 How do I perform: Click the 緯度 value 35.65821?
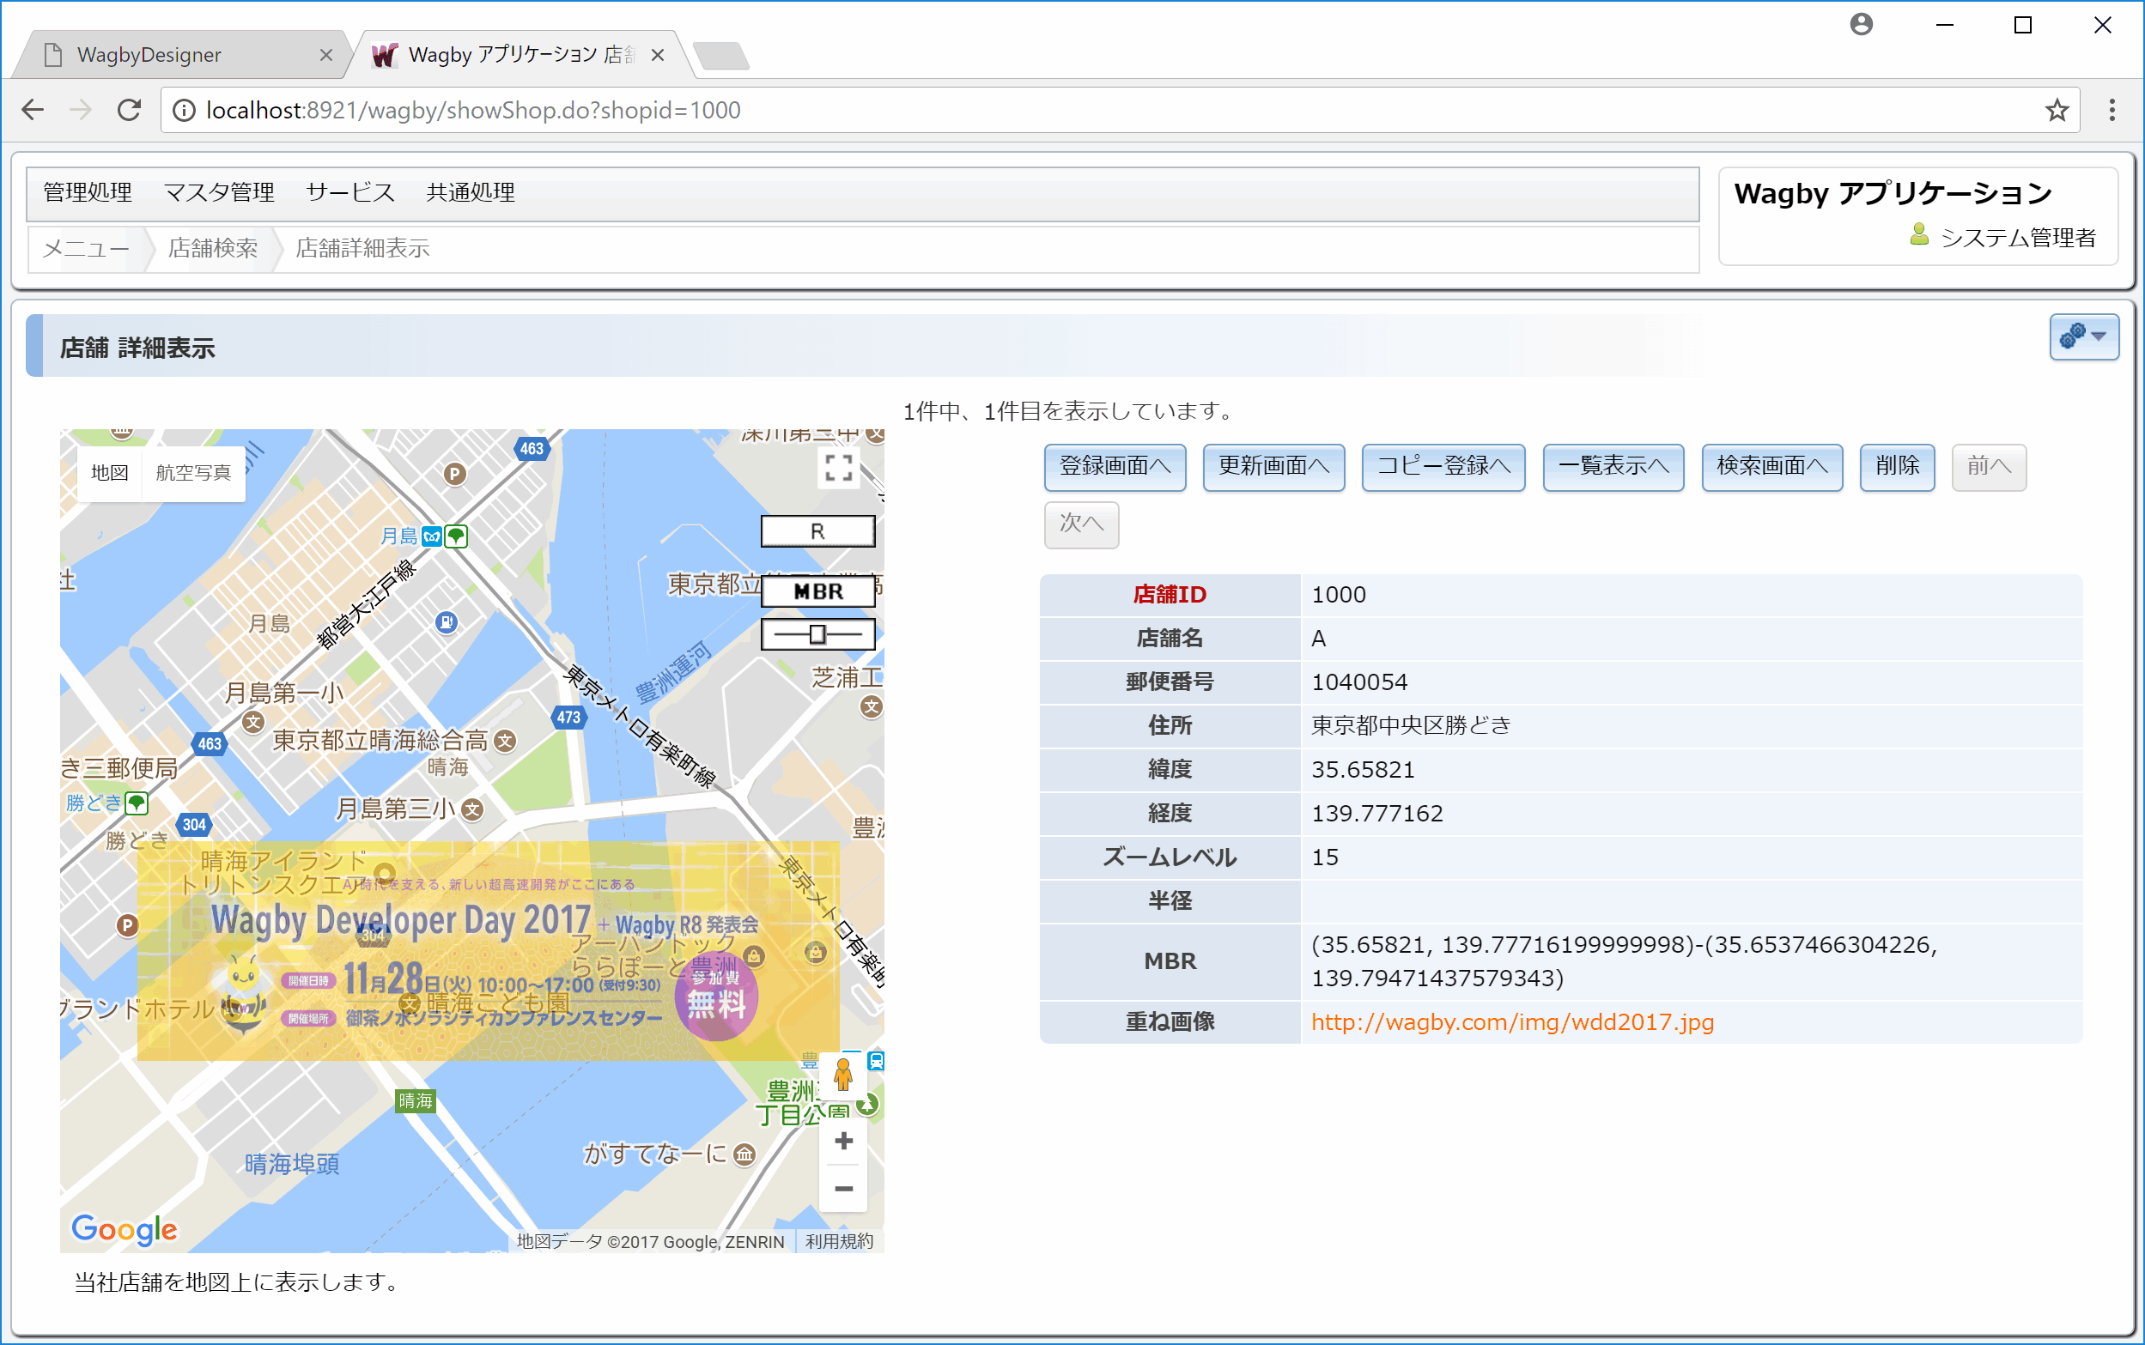1363,769
